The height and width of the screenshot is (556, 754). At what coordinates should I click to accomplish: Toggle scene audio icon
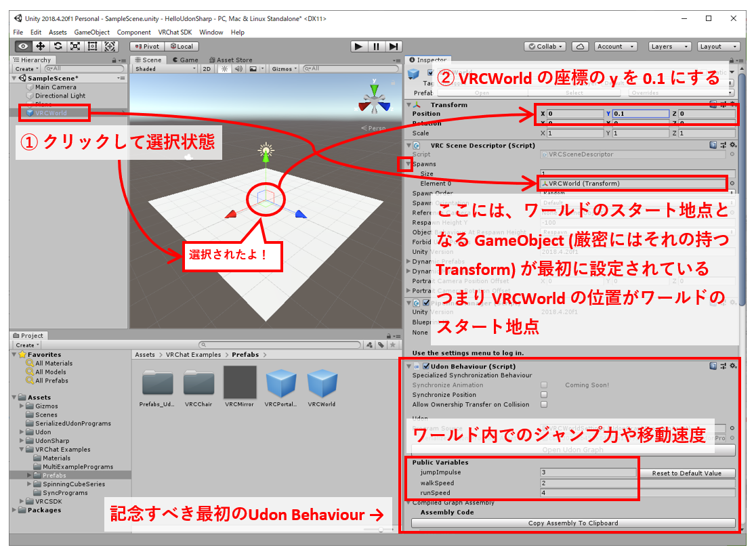238,68
